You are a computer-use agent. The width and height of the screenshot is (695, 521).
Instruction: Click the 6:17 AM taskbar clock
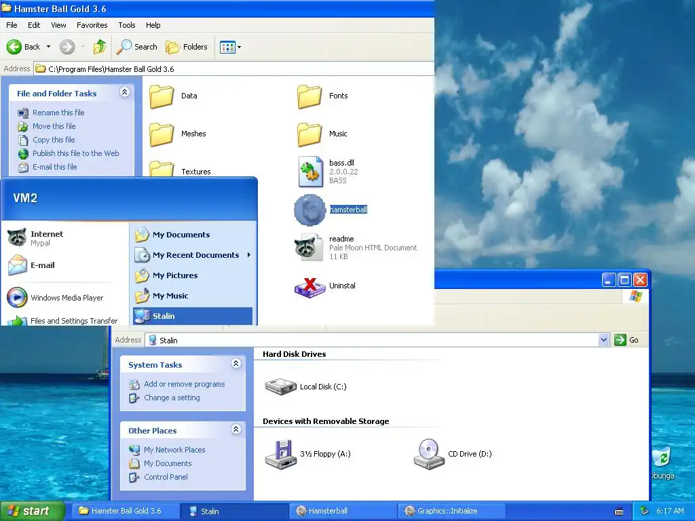coord(670,511)
